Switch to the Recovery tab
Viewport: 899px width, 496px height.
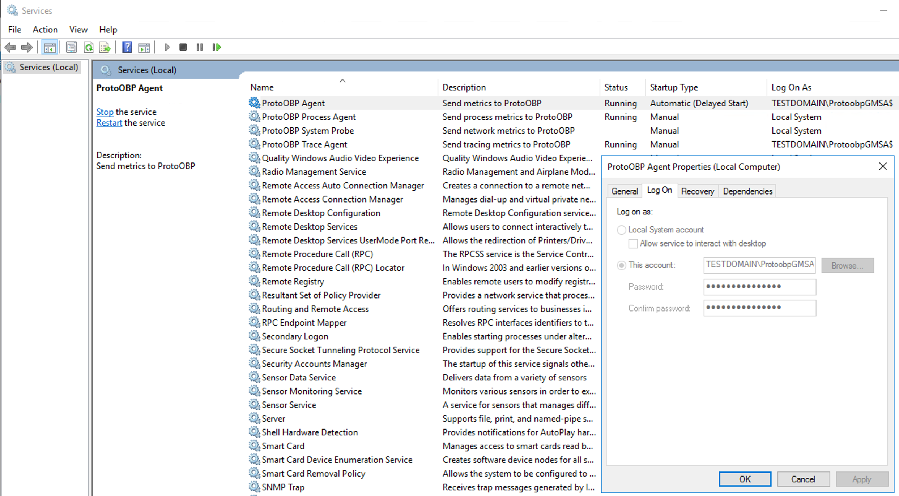[698, 191]
